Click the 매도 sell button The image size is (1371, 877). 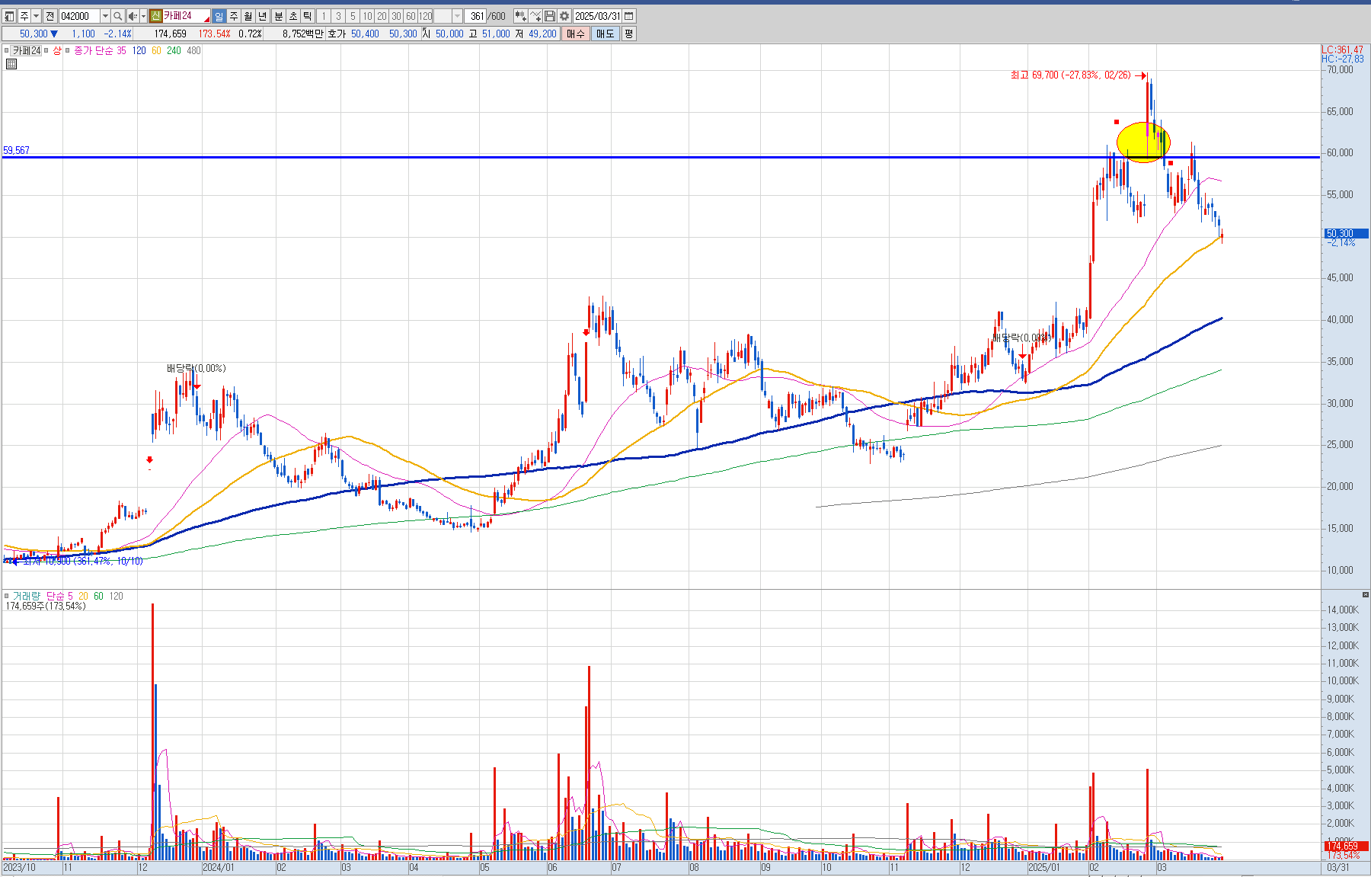pyautogui.click(x=606, y=34)
